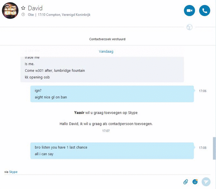
Task: Click the unknown status question mark icon
Action: [x=23, y=14]
